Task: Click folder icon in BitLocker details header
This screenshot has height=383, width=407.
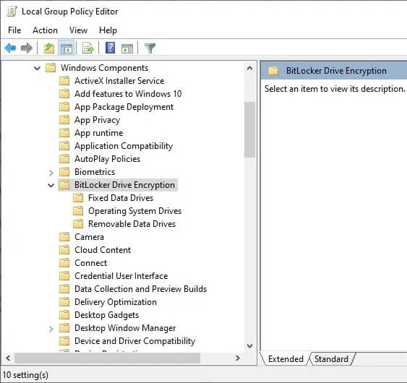Action: [273, 71]
